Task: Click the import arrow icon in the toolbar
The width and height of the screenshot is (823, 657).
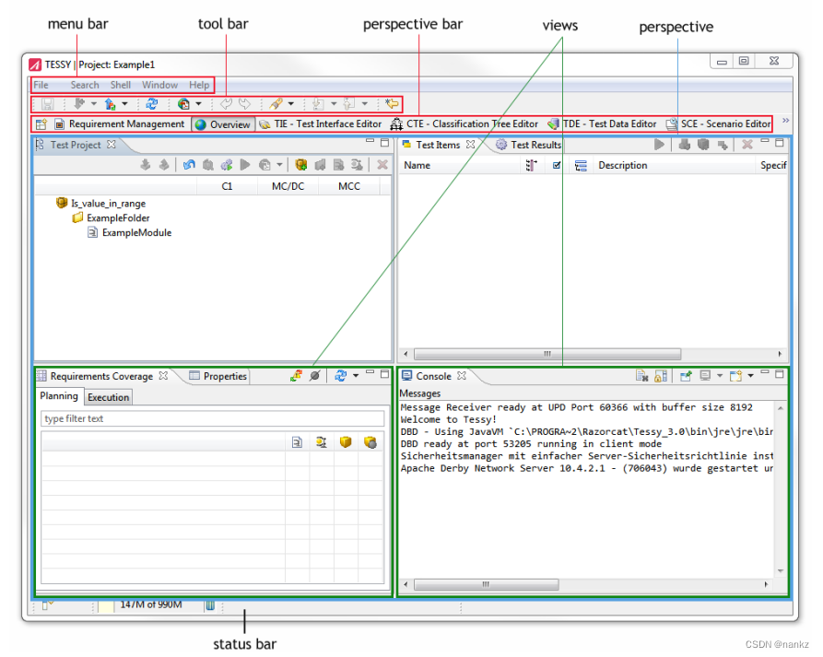Action: [x=79, y=104]
